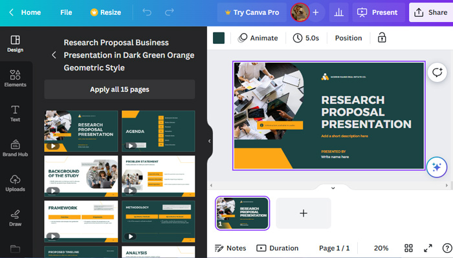
Task: Add a comment on the slide
Action: (x=437, y=72)
